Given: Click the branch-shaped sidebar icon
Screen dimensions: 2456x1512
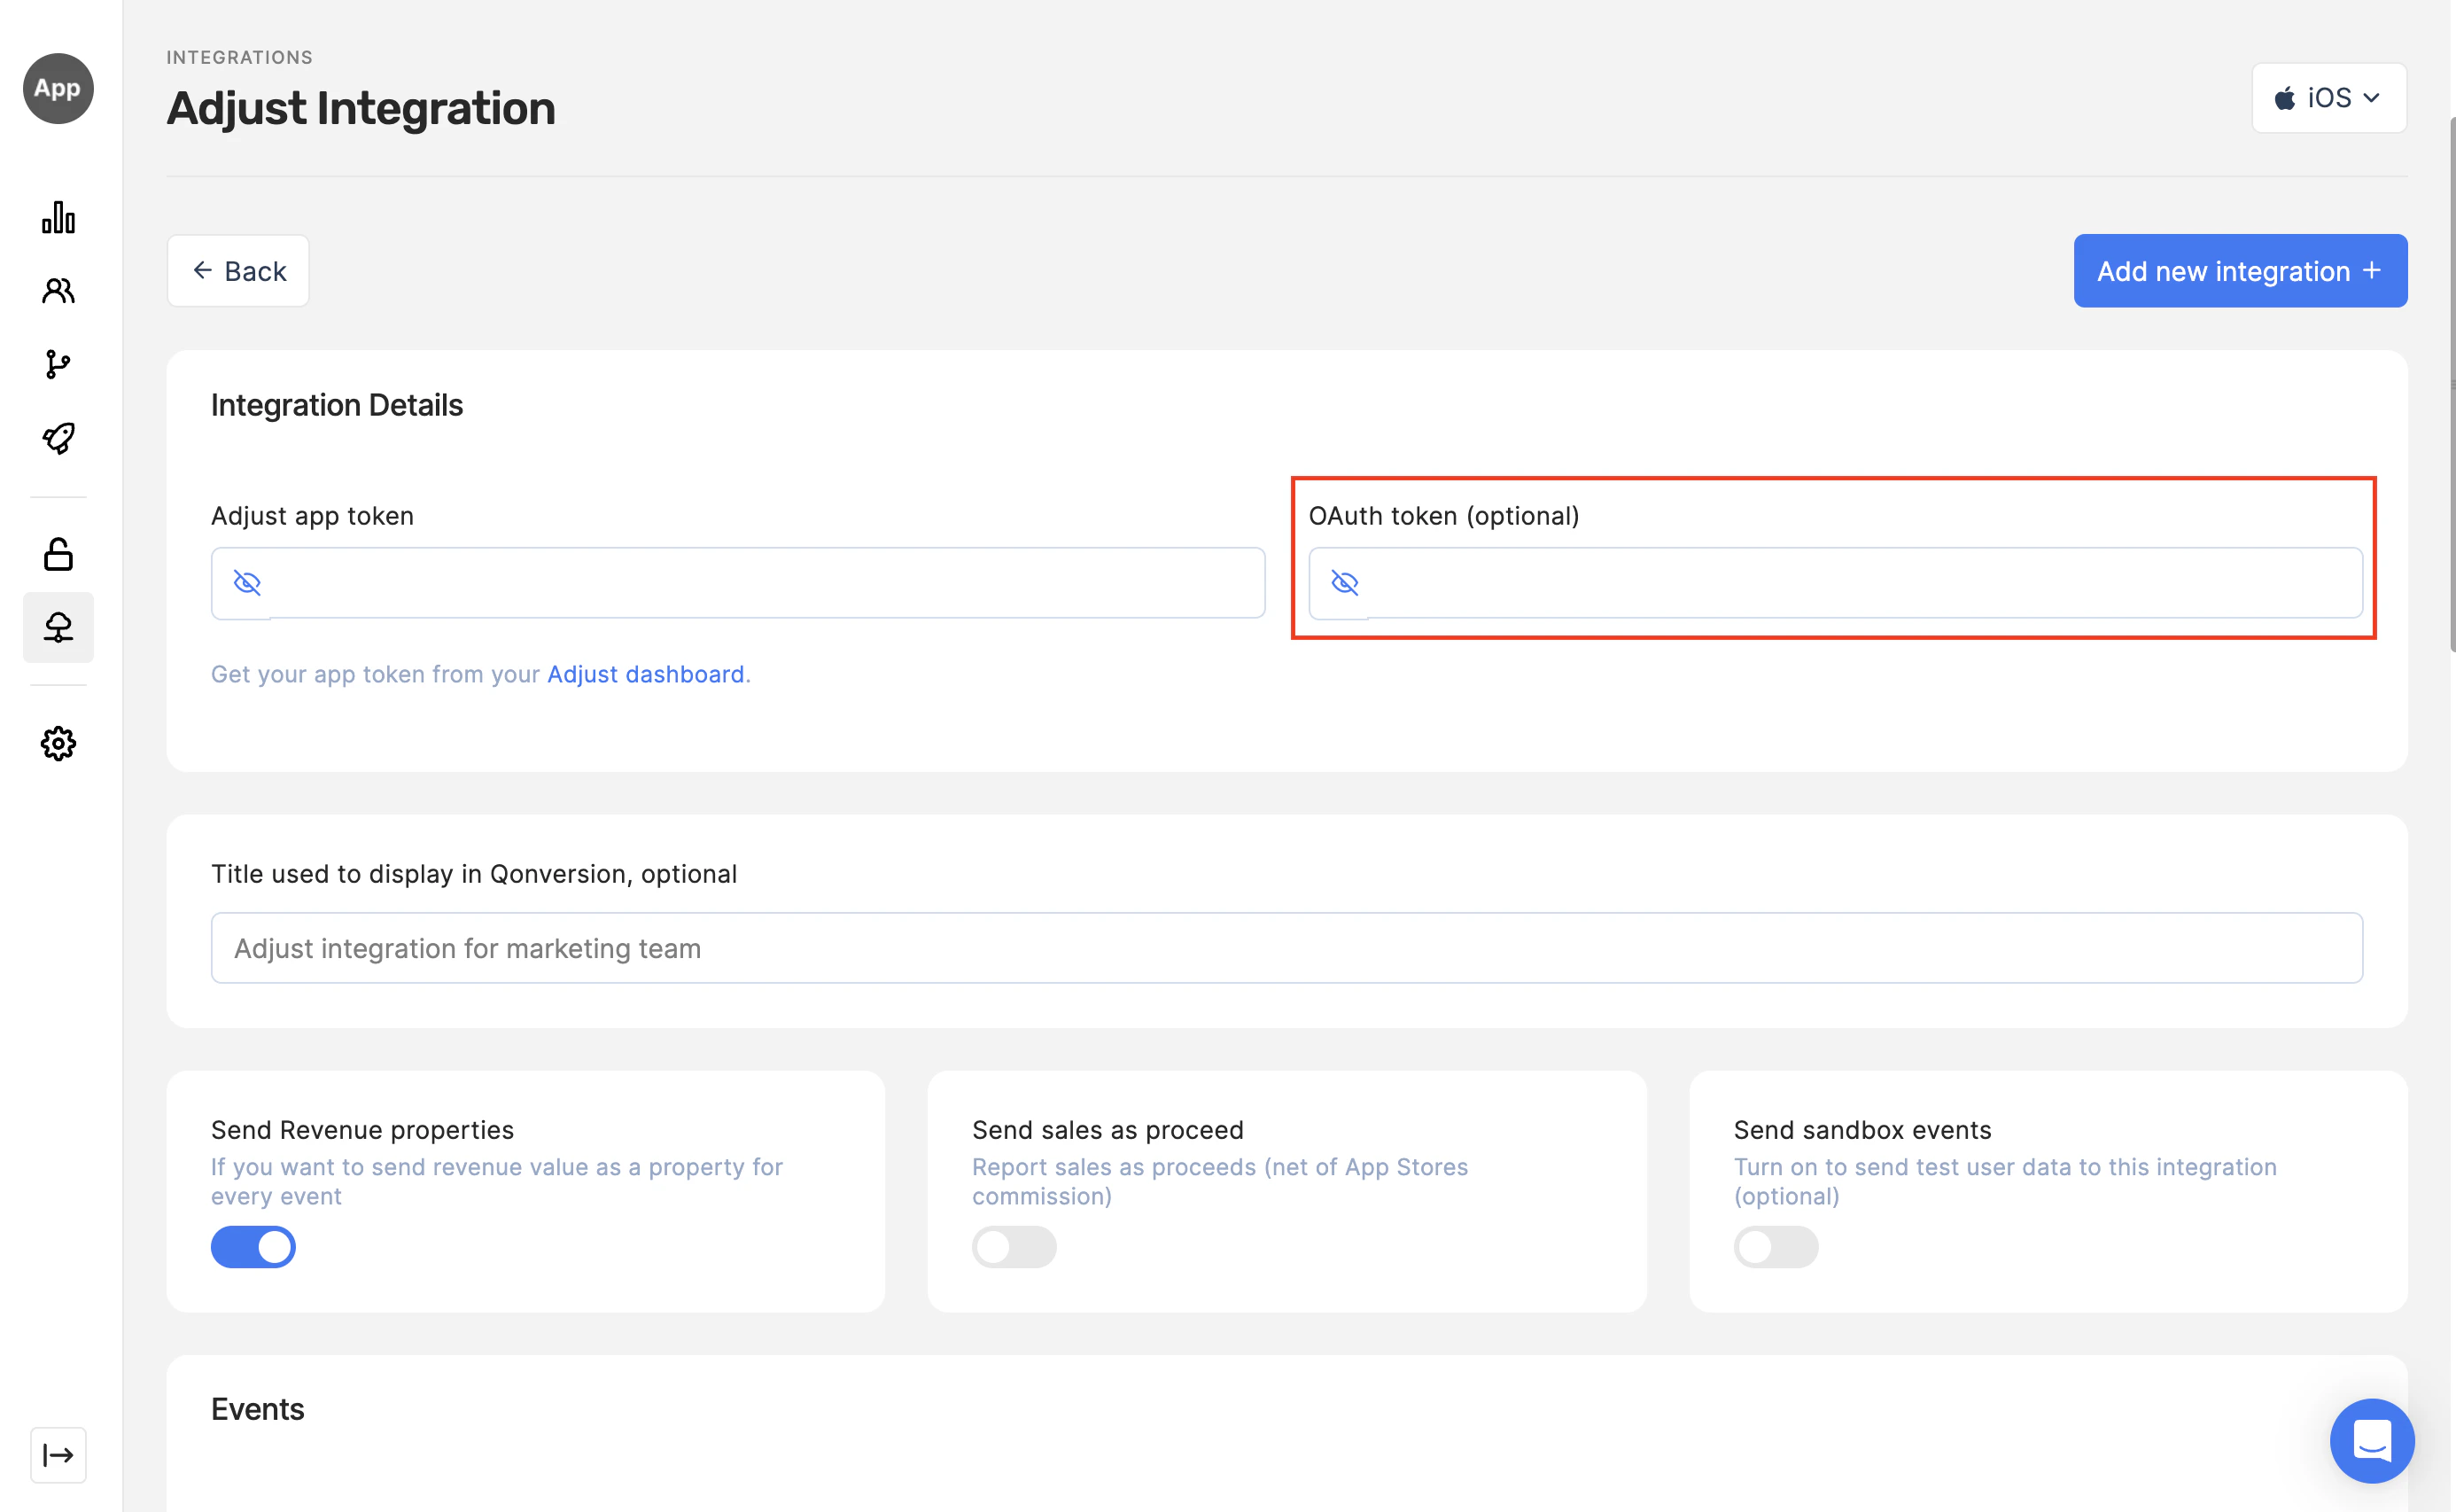Looking at the screenshot, I should [x=58, y=364].
